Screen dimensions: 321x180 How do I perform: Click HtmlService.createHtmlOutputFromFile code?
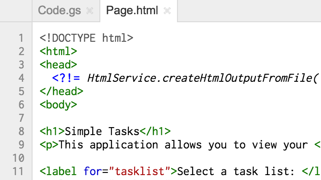(203, 78)
